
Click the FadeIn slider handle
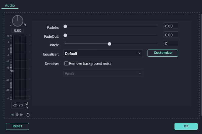(x=65, y=26)
